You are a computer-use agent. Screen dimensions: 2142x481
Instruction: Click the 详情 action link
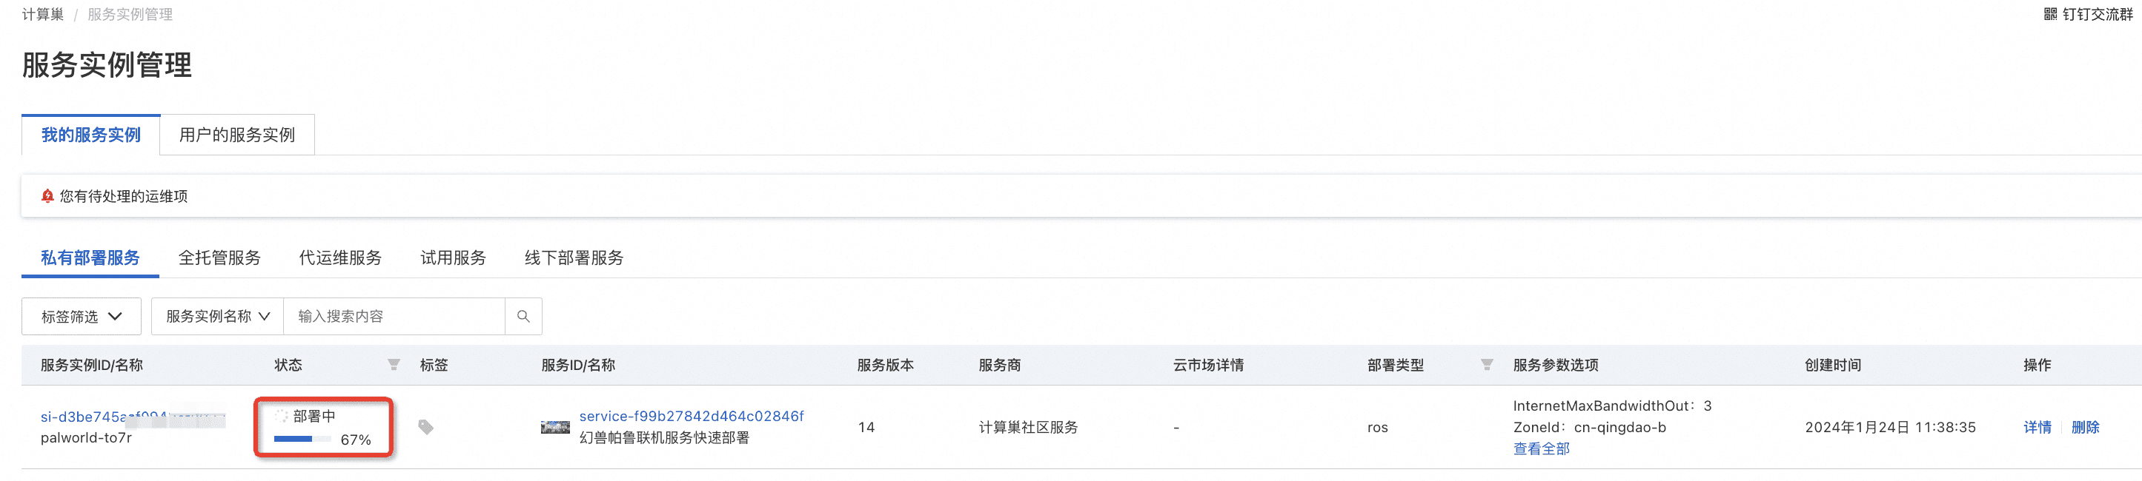[x=2037, y=427]
